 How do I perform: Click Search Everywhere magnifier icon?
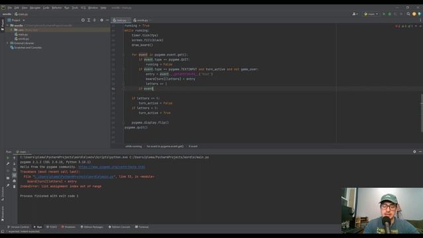coord(408,14)
